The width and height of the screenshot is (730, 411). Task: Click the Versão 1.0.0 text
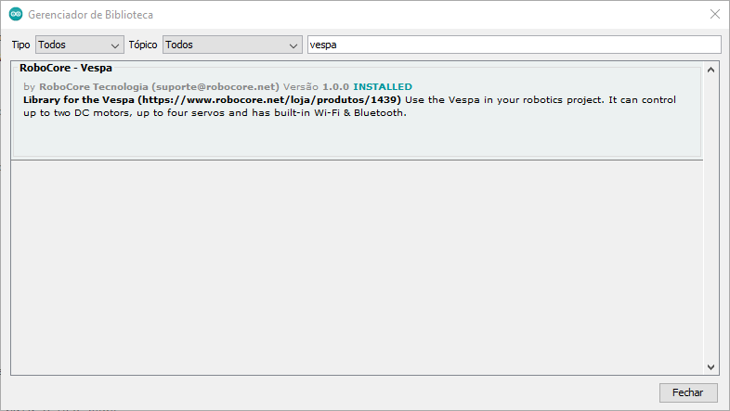point(316,87)
